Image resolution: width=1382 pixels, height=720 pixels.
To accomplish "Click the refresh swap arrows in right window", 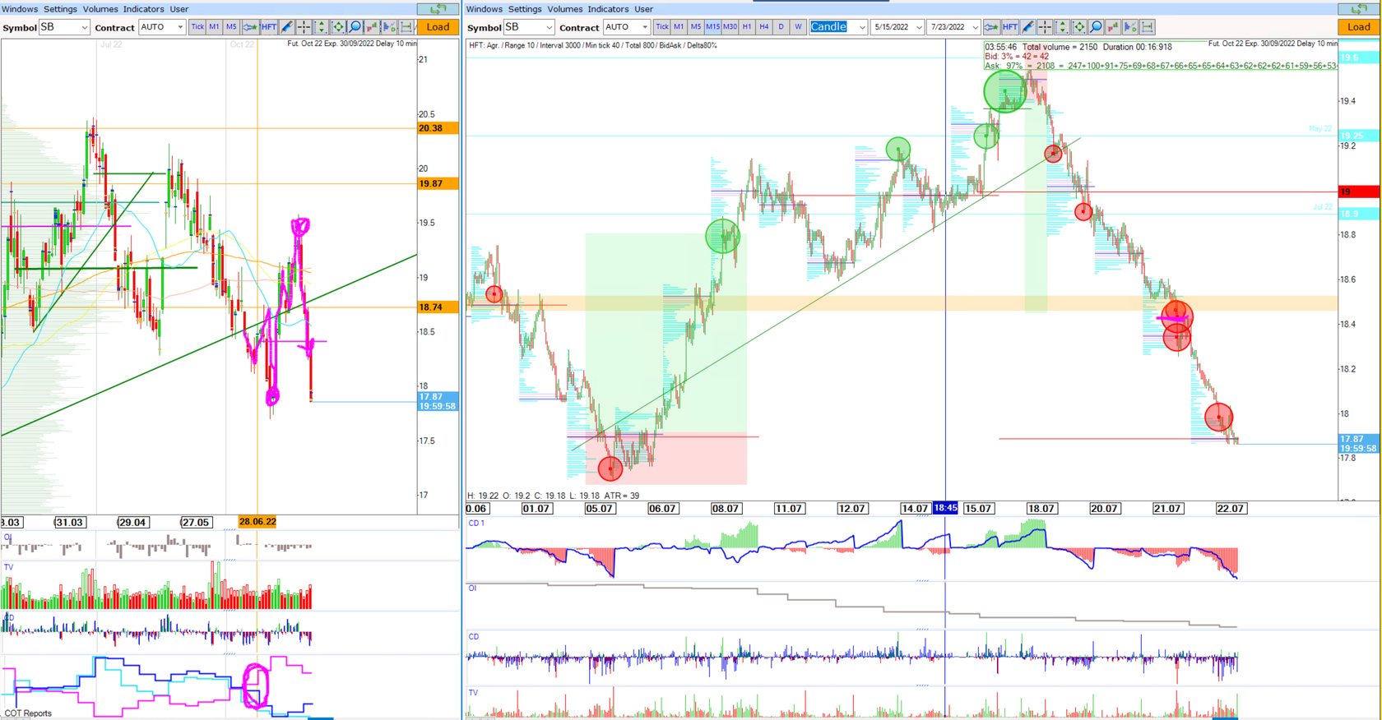I will click(1359, 8).
